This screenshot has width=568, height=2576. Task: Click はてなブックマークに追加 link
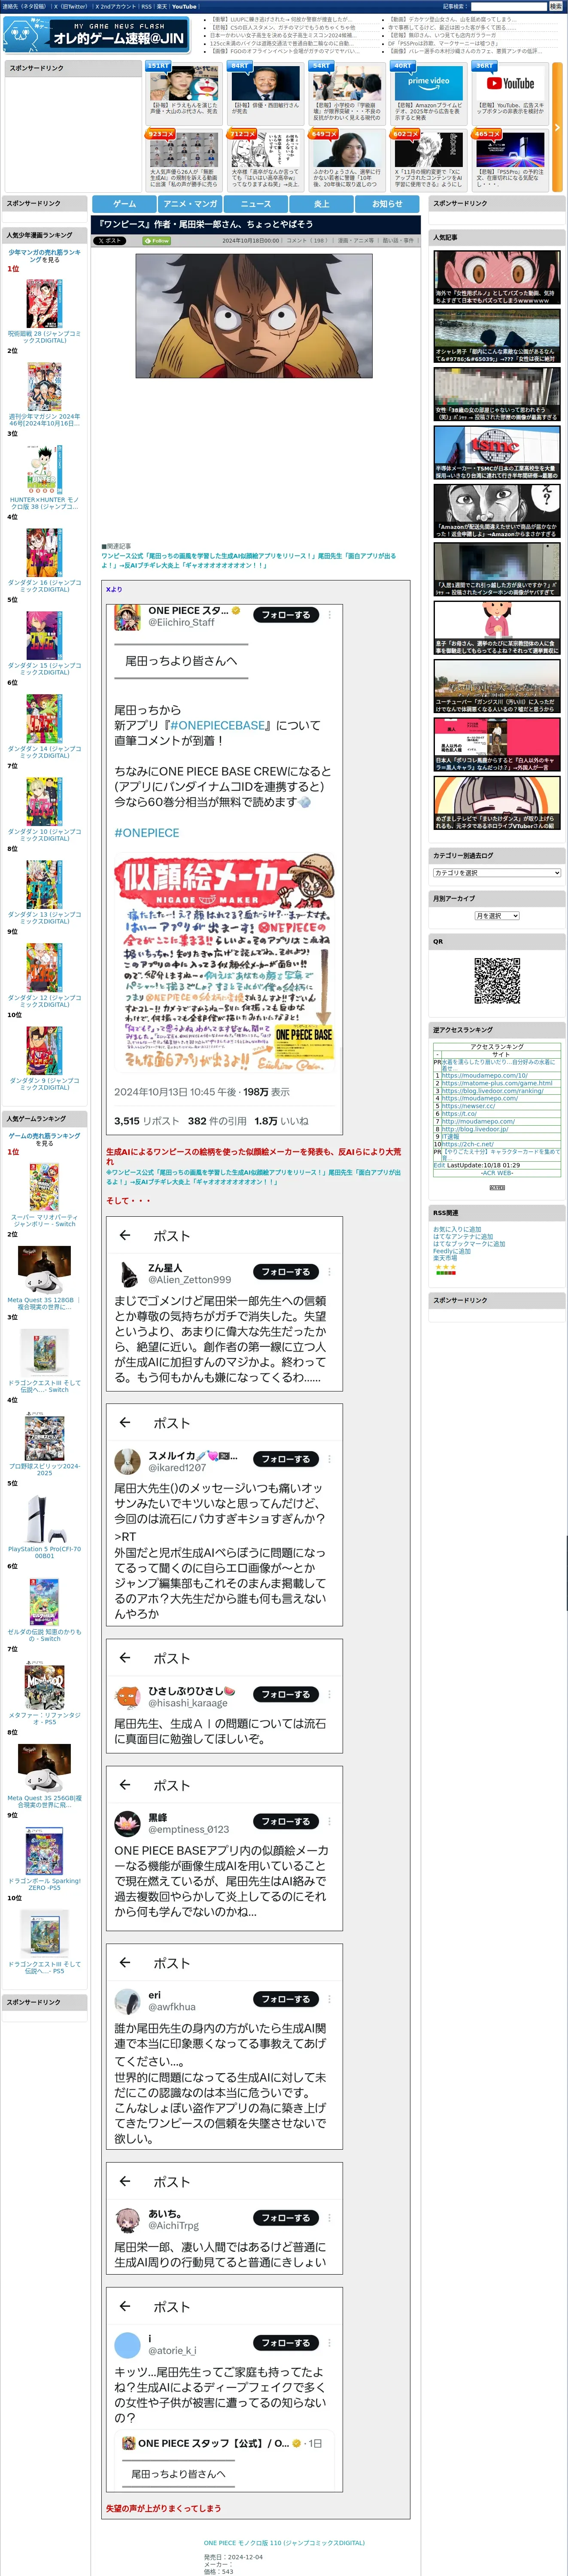pyautogui.click(x=469, y=1244)
